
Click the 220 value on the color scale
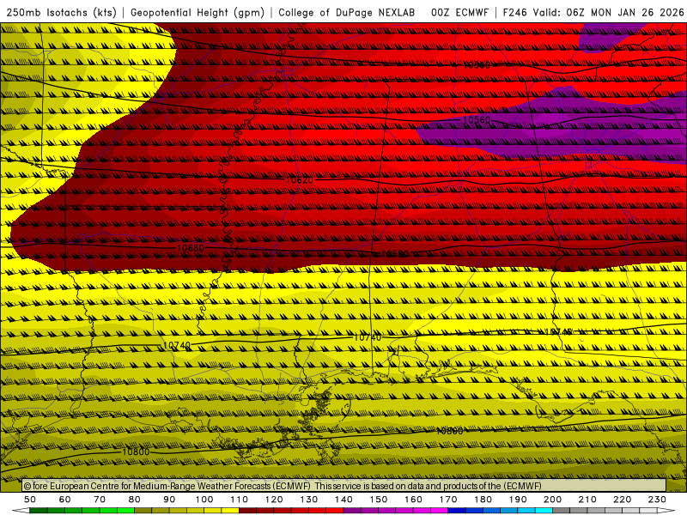point(622,500)
